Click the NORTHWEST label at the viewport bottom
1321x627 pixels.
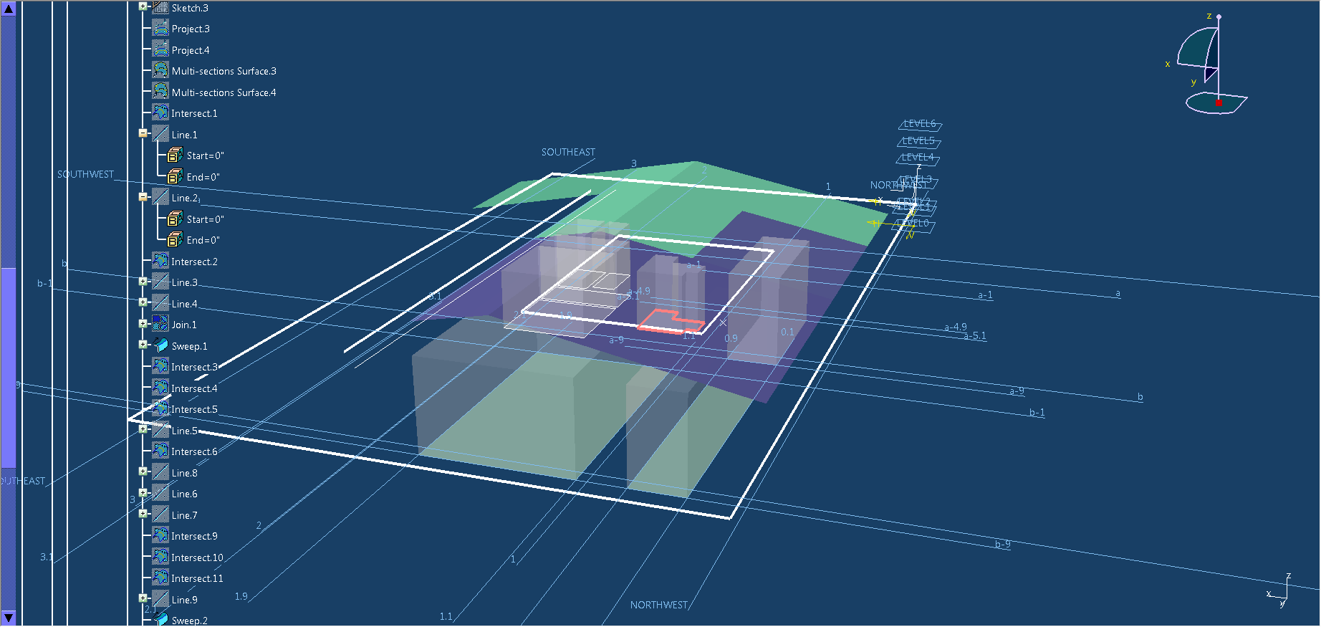pyautogui.click(x=659, y=605)
